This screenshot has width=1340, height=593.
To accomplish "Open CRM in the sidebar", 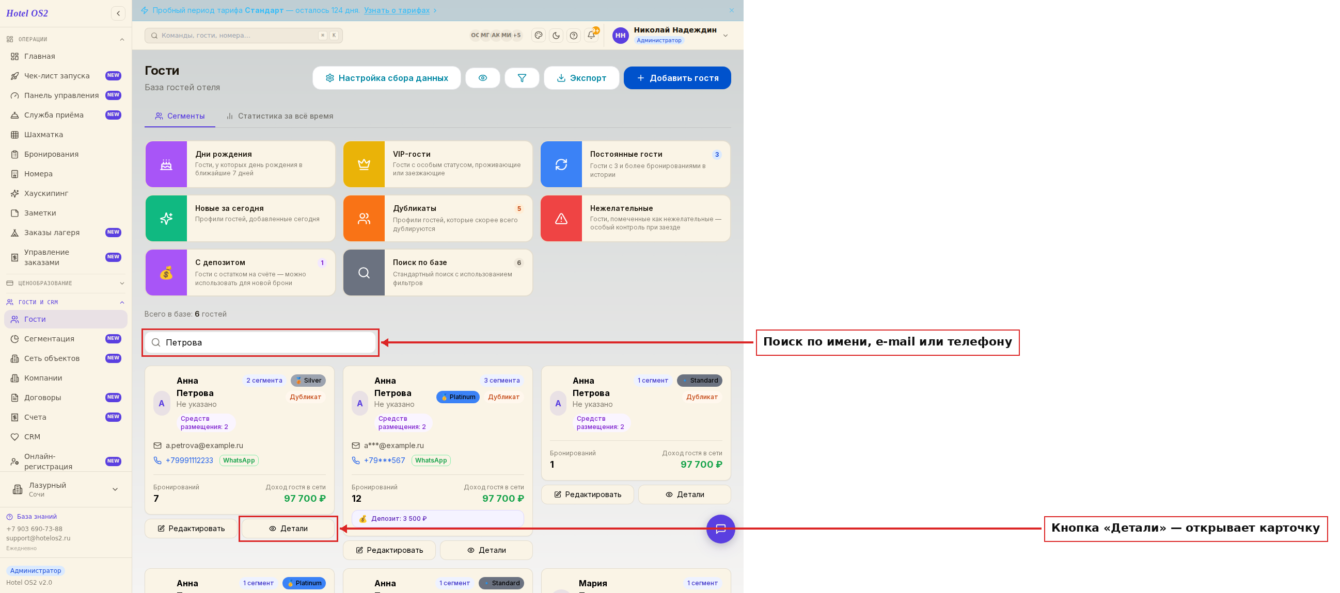I will (x=66, y=437).
